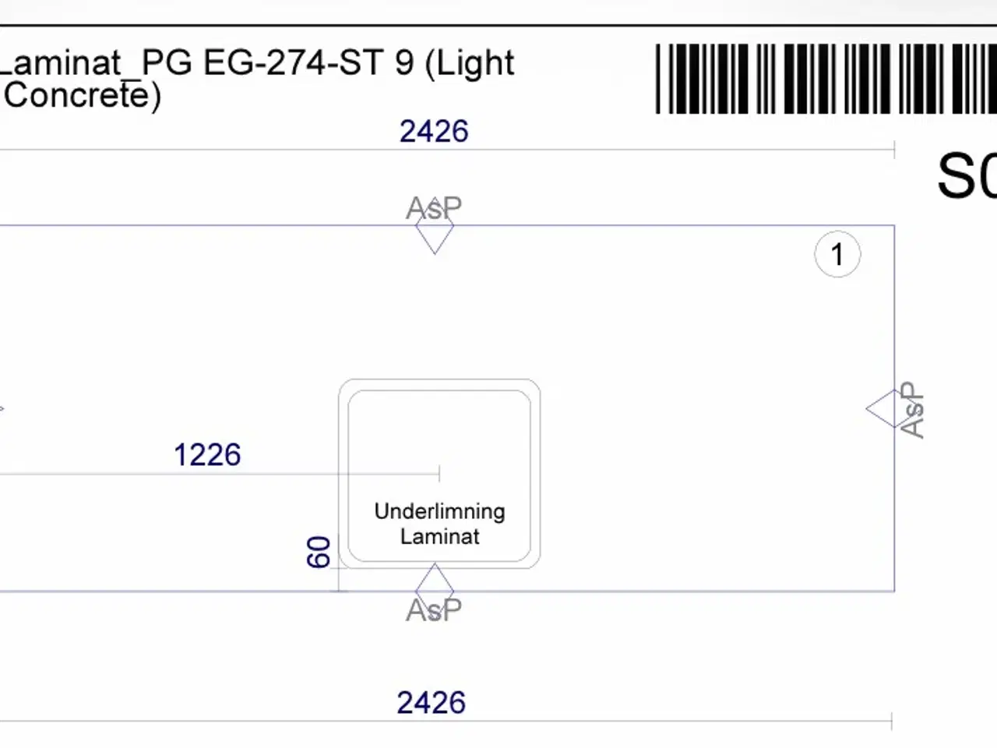Viewport: 997px width, 748px height.
Task: Click the 2426 dimension below the worktop
Action: pyautogui.click(x=431, y=703)
